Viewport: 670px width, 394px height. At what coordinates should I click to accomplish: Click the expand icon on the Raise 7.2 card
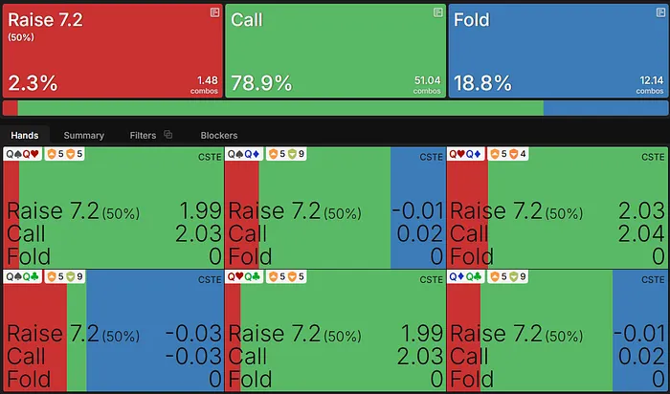point(215,11)
